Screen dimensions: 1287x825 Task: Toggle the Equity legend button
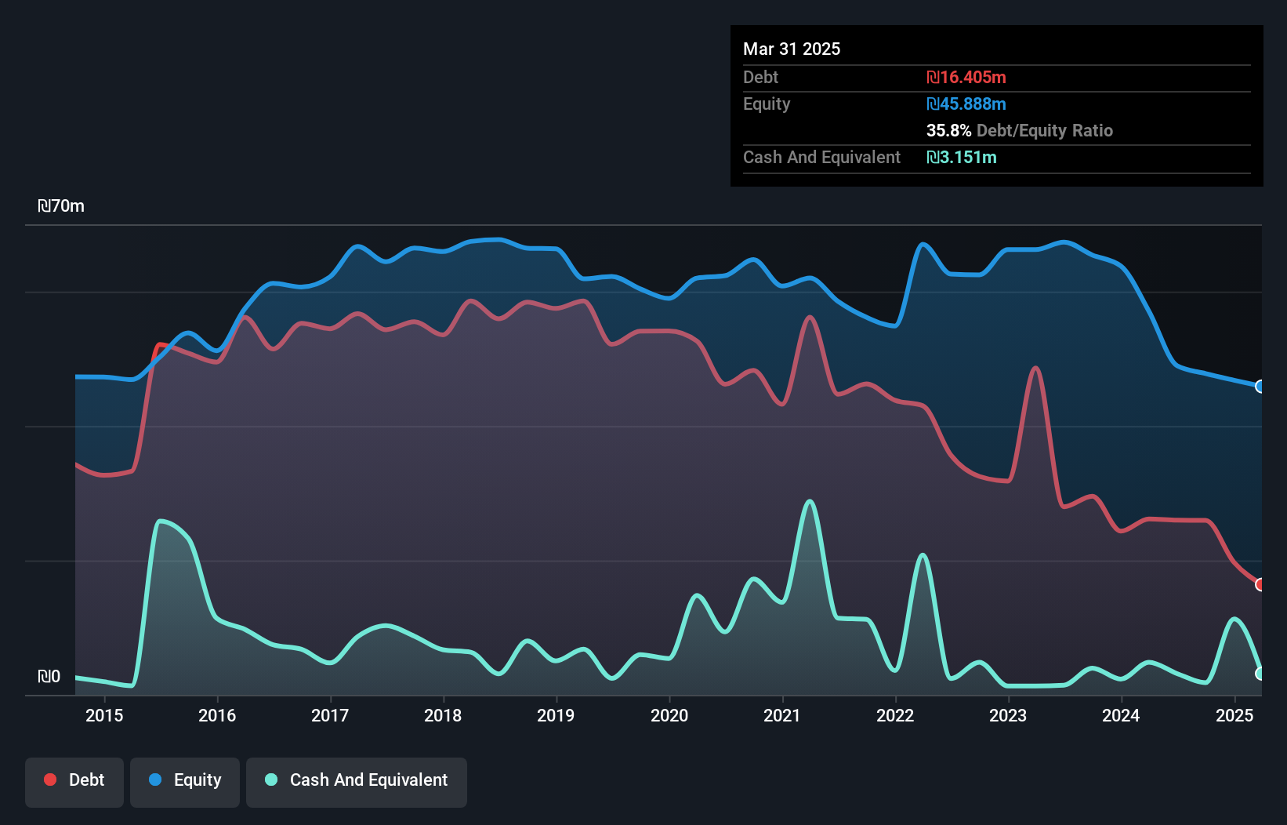click(x=185, y=780)
